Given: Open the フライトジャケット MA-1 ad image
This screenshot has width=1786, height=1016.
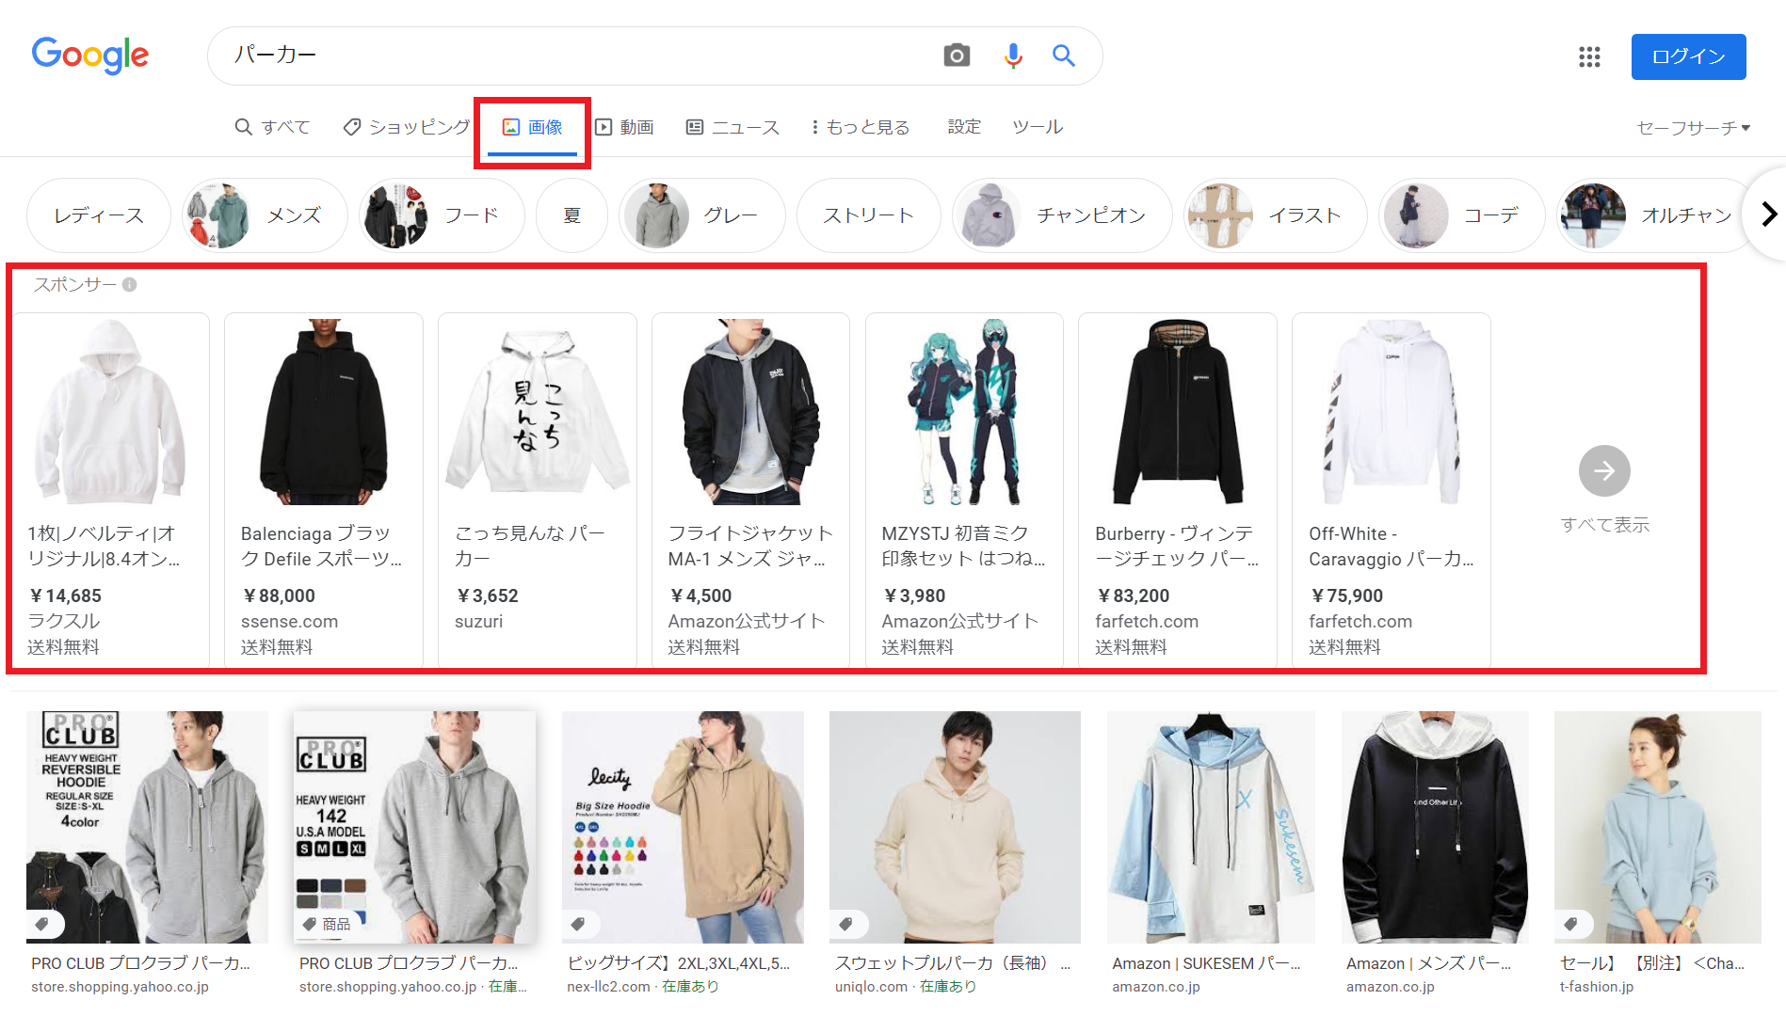Looking at the screenshot, I should [751, 411].
